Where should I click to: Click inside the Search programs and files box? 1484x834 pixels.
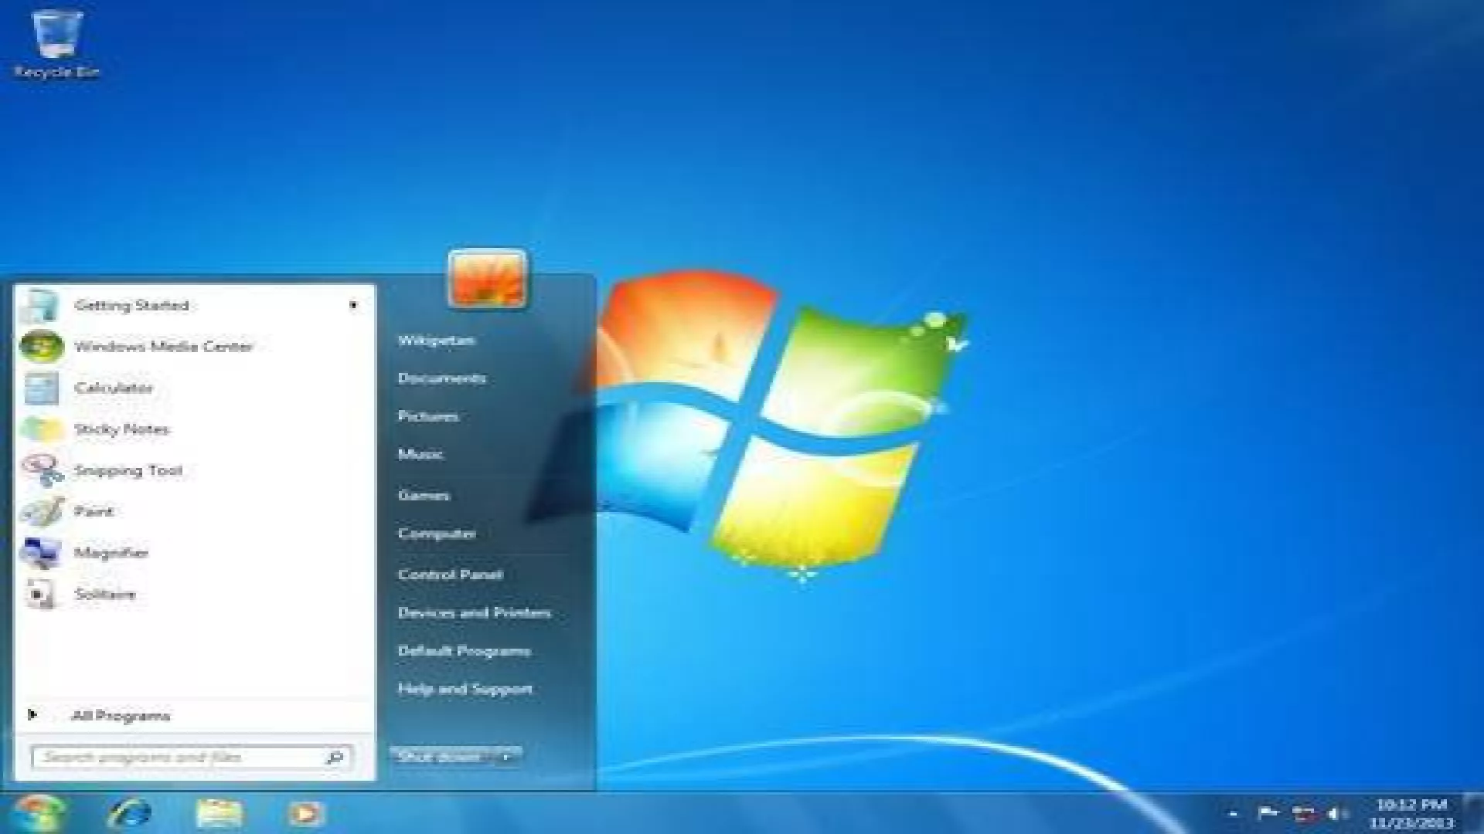pyautogui.click(x=178, y=756)
